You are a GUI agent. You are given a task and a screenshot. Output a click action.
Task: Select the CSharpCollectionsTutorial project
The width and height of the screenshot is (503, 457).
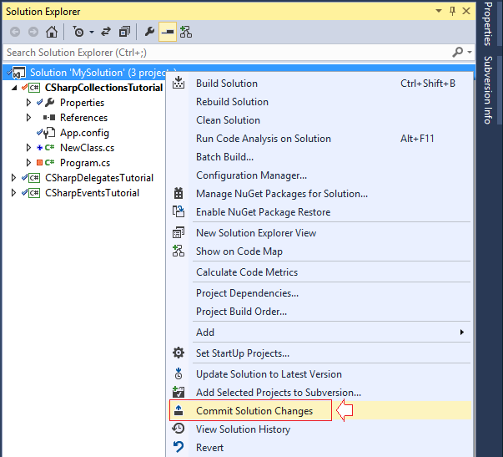(x=103, y=88)
